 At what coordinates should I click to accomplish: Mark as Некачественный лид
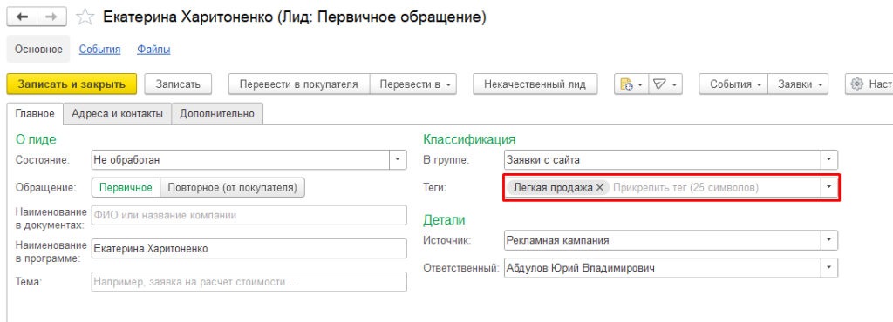[535, 84]
